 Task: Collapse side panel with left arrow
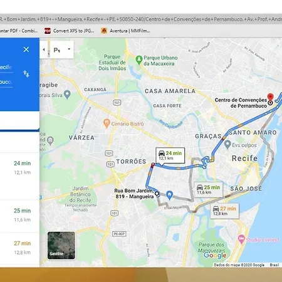coord(44,50)
